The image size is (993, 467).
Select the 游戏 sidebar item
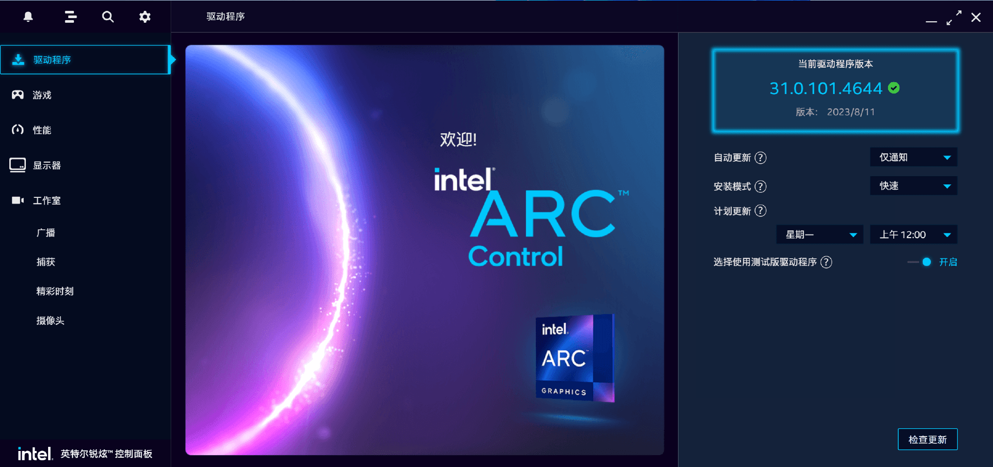click(x=85, y=95)
